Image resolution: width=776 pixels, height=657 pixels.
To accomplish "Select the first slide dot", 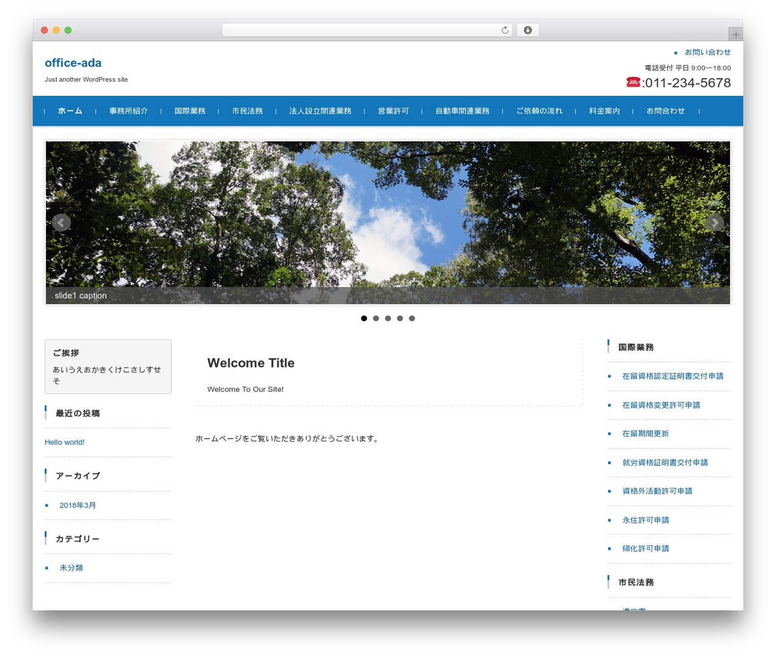I will coord(364,318).
